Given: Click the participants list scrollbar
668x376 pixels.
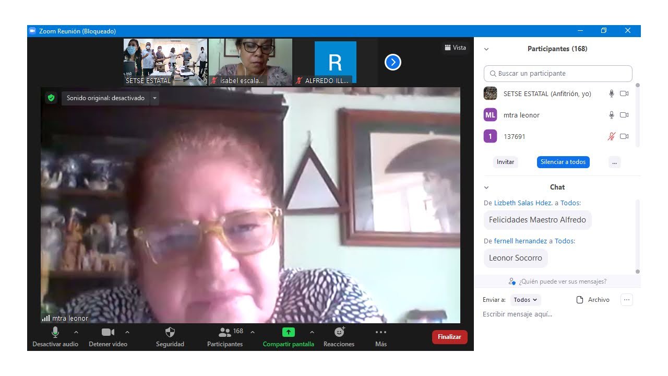Looking at the screenshot, I should click(637, 115).
